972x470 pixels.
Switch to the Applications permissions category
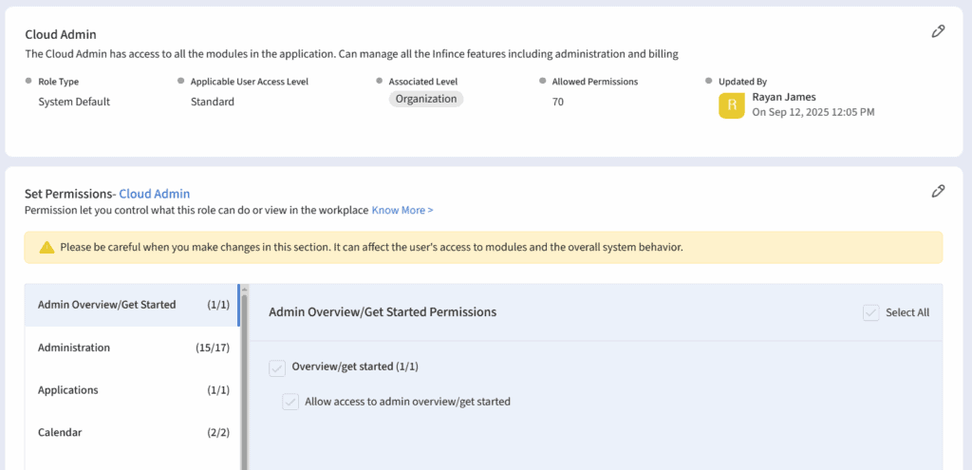[x=68, y=390]
